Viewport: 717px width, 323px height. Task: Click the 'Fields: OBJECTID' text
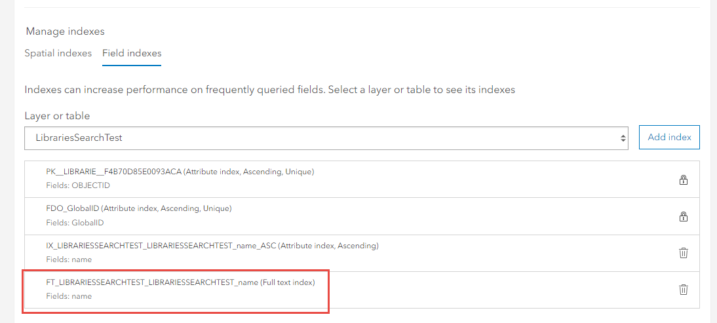tap(78, 185)
